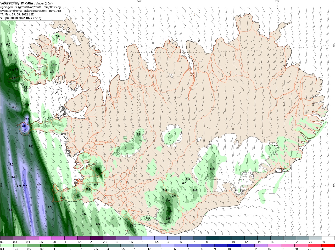This screenshot has width=335, height=251.
Task: Click the 15W longitude label
Action: (x=277, y=1)
